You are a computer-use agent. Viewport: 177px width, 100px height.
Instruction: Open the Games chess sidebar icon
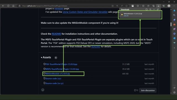click(175, 29)
